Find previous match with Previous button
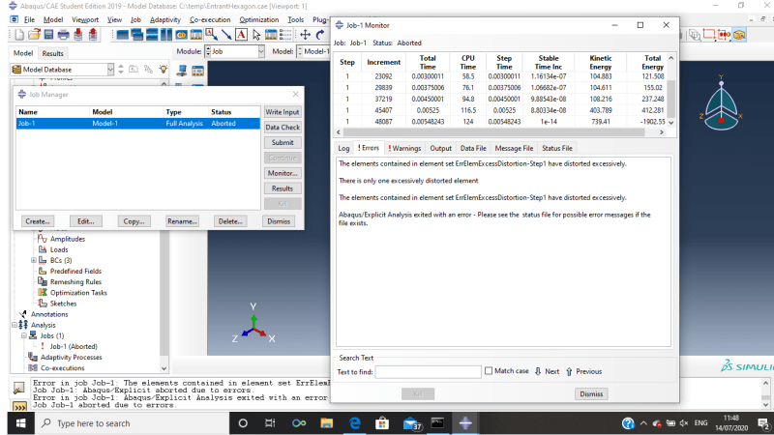The width and height of the screenshot is (774, 435). pyautogui.click(x=583, y=371)
